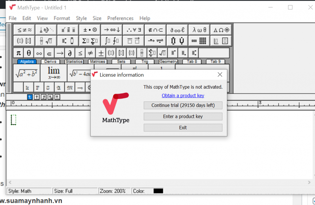Viewport: 315px width, 205px height.
Task: Select the left-justified tab stop
Action: click(x=30, y=97)
